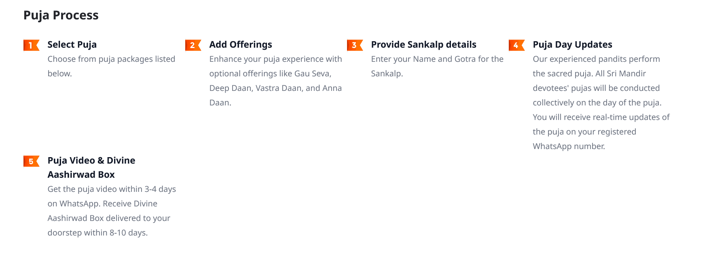The image size is (713, 267).
Task: Click text about real-time WhatsApp updates
Action: 601,132
